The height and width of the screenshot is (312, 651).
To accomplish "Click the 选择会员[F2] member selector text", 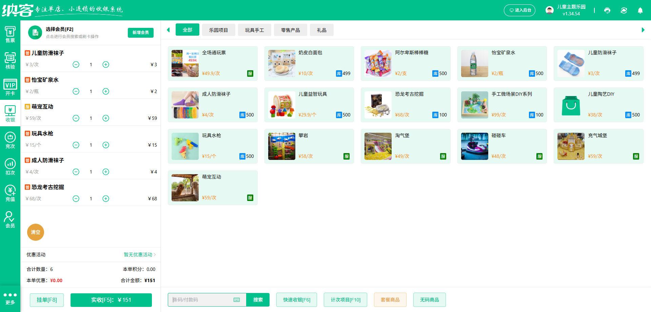I will pyautogui.click(x=59, y=29).
